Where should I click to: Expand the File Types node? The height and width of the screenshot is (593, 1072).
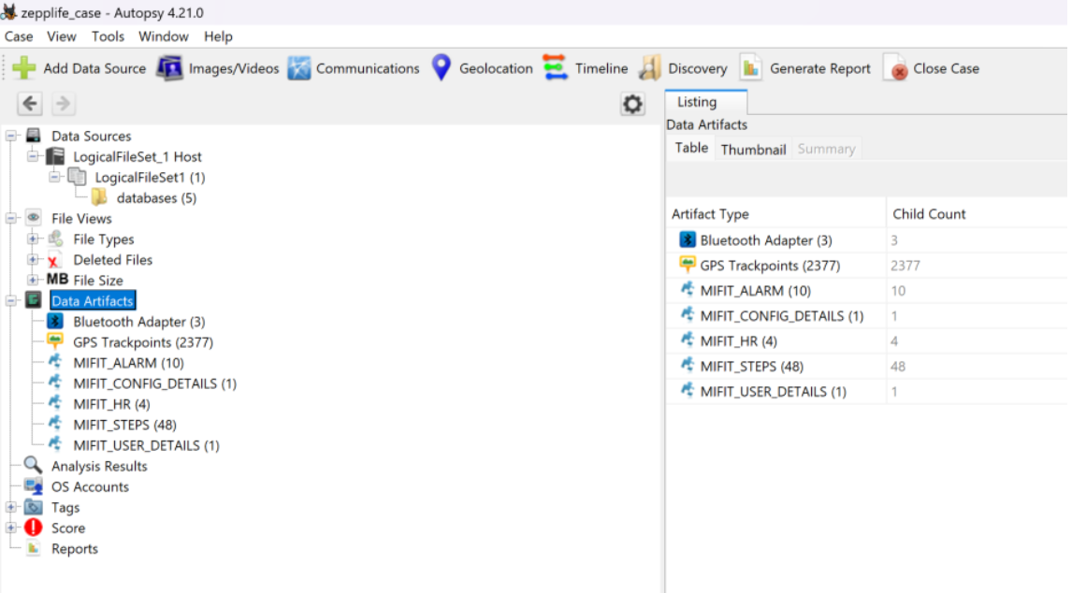tap(34, 239)
